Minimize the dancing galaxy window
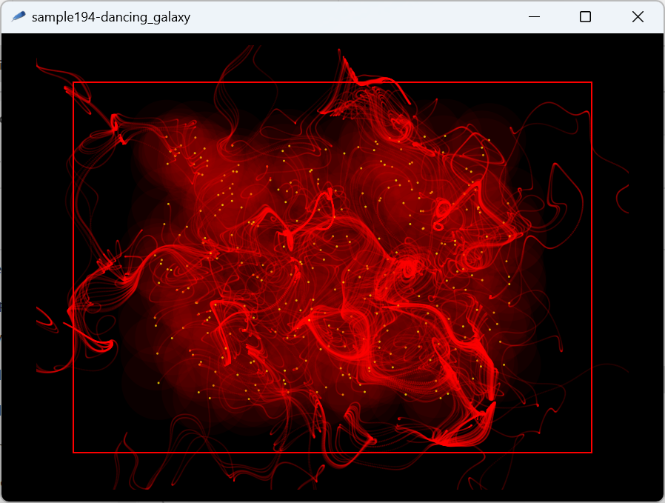Image resolution: width=665 pixels, height=503 pixels. coord(534,16)
